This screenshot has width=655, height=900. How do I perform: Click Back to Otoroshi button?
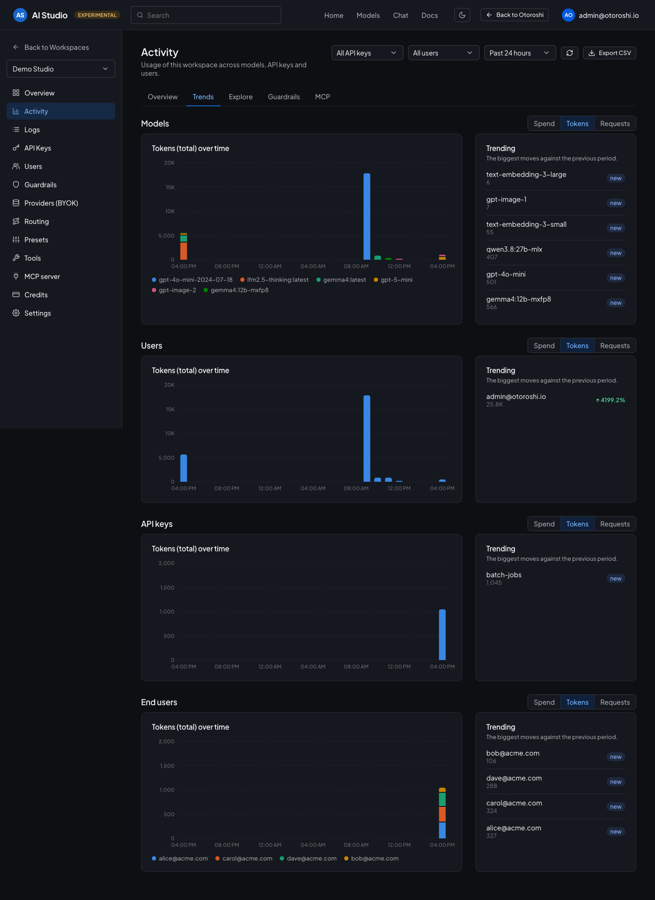point(514,15)
